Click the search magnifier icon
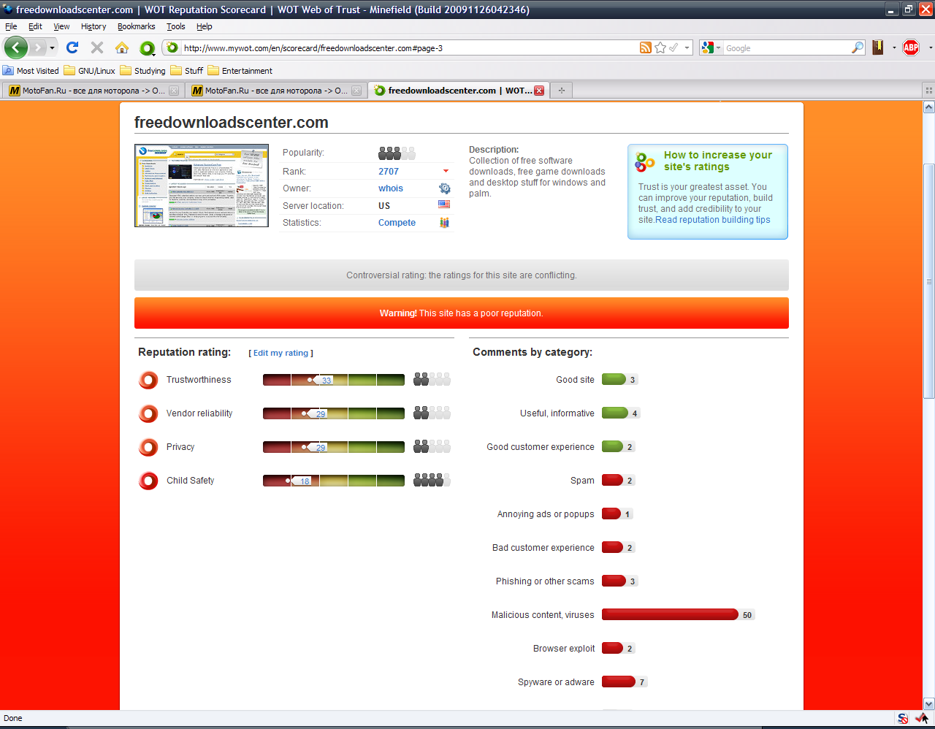 click(x=858, y=47)
